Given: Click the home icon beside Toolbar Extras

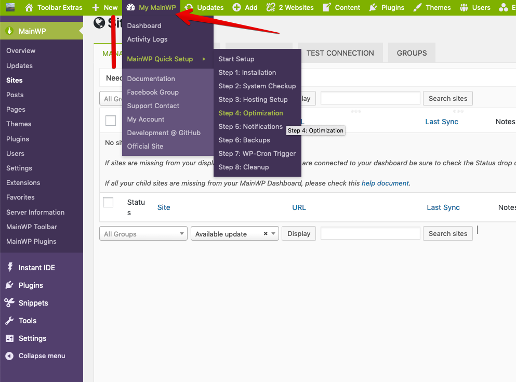Looking at the screenshot, I should tap(29, 7).
